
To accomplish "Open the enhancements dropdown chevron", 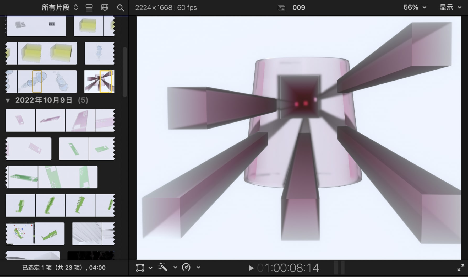I will point(175,267).
